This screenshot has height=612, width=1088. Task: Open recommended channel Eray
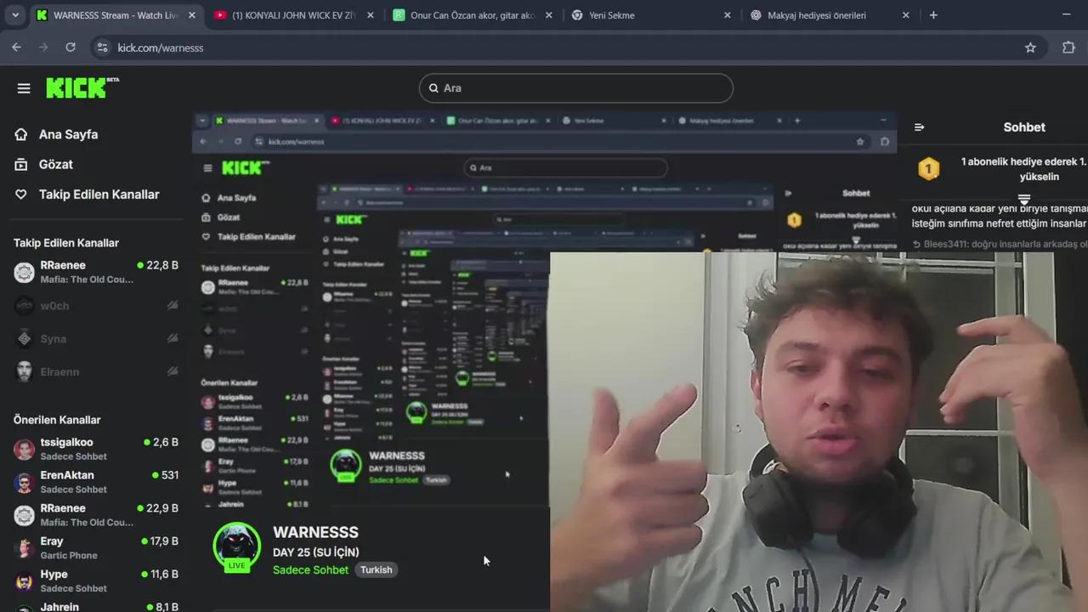[96, 548]
